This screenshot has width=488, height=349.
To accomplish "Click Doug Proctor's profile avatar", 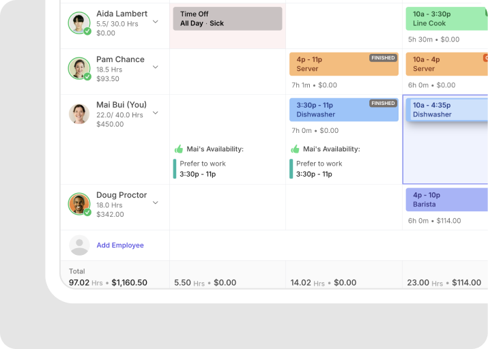I will 79,204.
